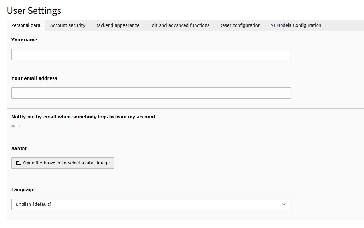The height and width of the screenshot is (228, 364).
Task: Click the Your name field label
Action: [24, 40]
